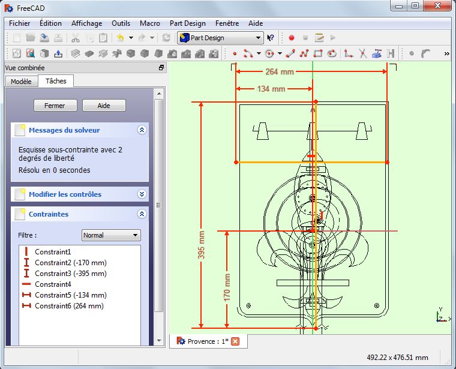Click the Redo arrow icon
The image size is (456, 369).
(x=142, y=38)
